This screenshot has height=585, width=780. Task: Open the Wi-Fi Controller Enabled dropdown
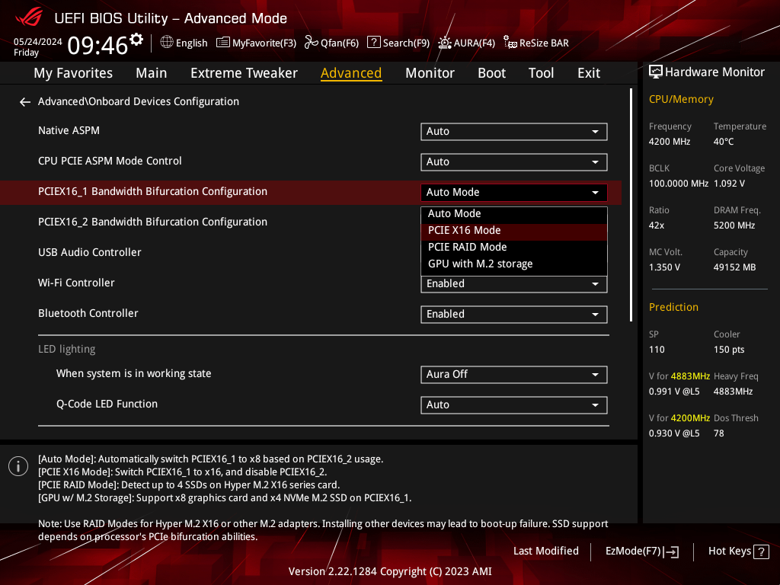coord(514,285)
